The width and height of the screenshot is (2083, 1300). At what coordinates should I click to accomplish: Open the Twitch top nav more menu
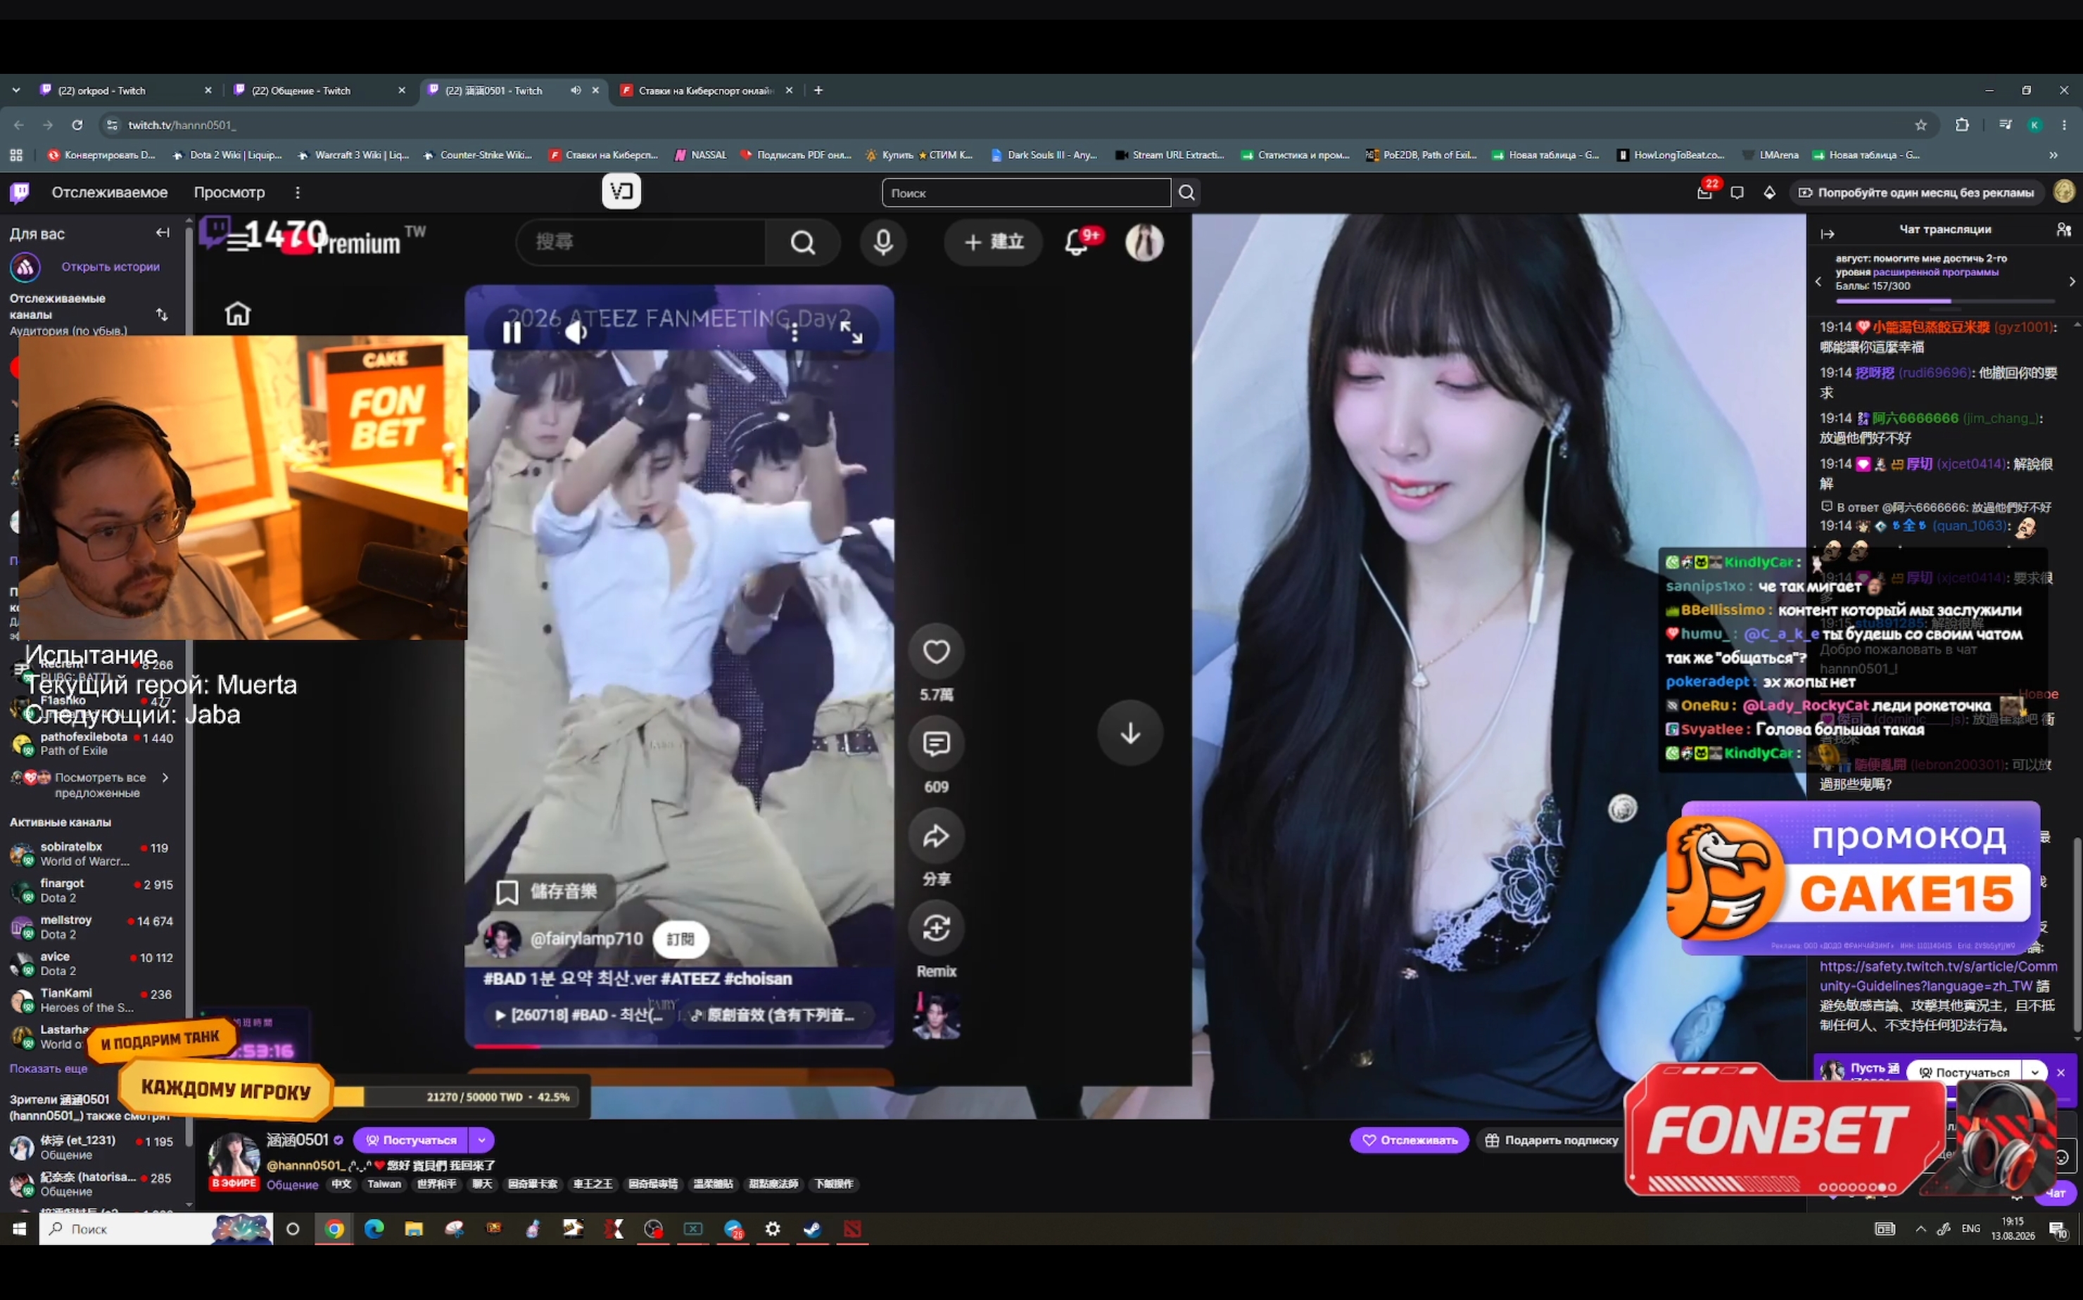[x=298, y=193]
